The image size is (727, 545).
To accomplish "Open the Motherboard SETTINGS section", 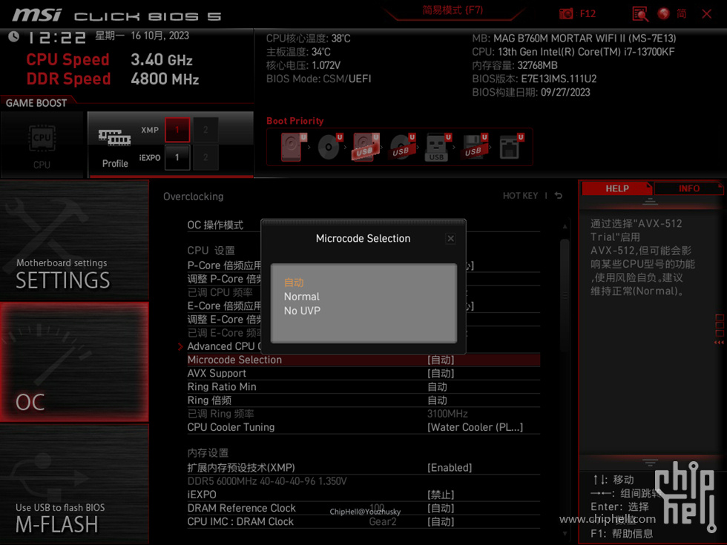I will [x=74, y=240].
